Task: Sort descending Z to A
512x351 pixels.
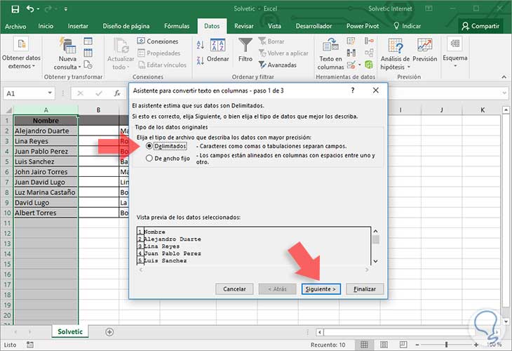Action: click(x=200, y=60)
